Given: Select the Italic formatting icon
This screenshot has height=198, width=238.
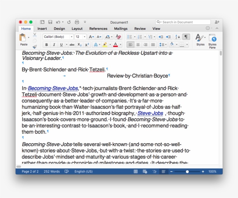Looking at the screenshot, I should [54, 44].
